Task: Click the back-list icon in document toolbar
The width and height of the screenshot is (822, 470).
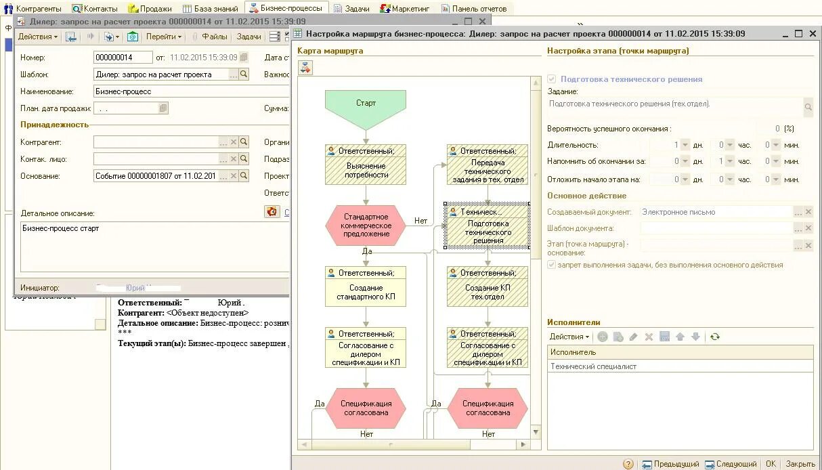Action: tap(71, 37)
